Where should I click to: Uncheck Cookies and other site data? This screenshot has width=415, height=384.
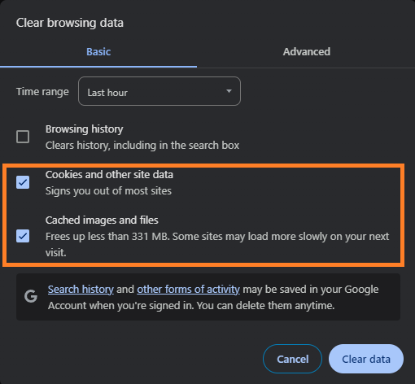coord(23,182)
